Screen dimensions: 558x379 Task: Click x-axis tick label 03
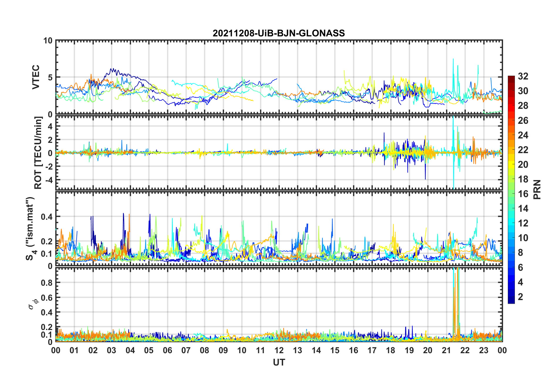coord(111,350)
